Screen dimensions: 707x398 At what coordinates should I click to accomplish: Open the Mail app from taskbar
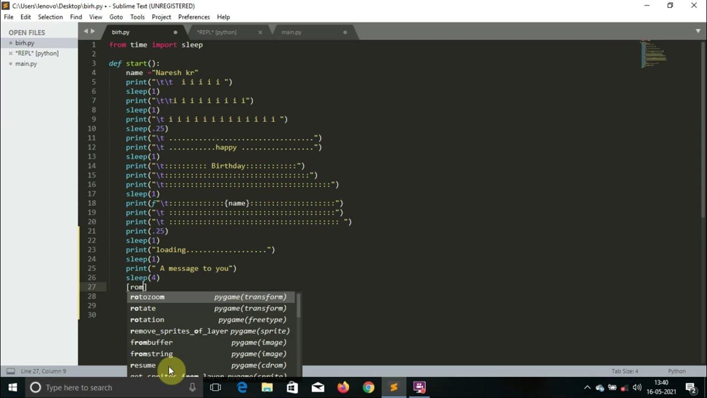pos(318,387)
